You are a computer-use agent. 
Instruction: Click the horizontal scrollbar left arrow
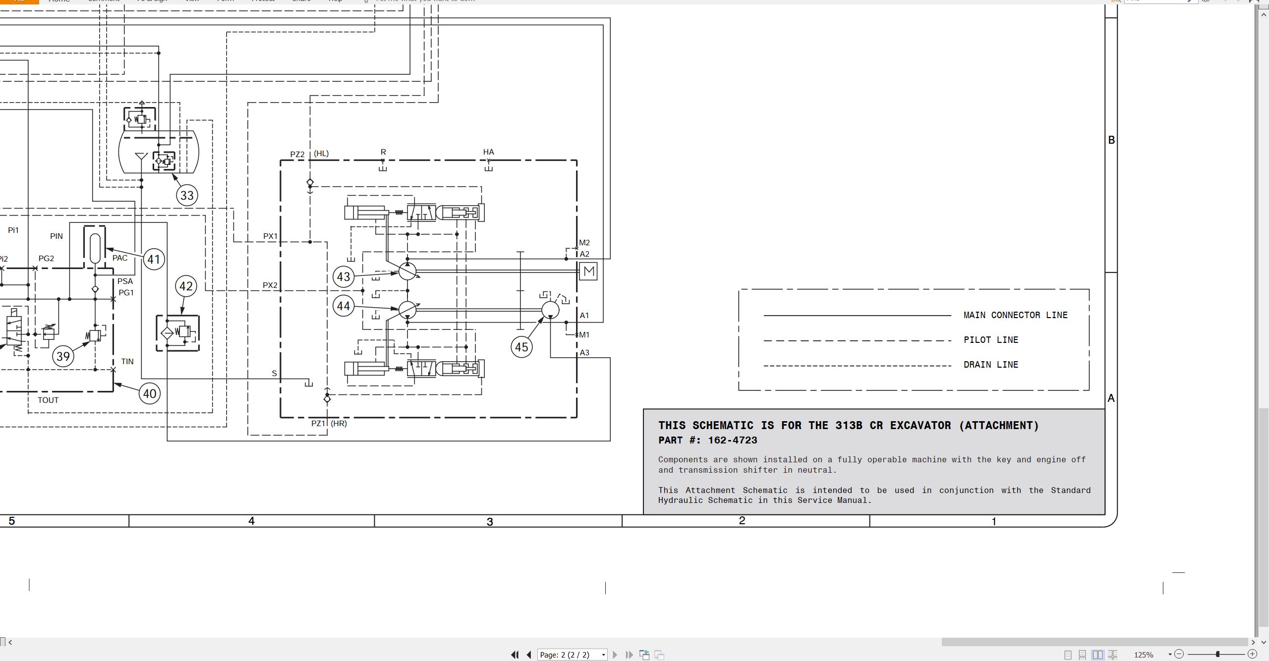(x=10, y=642)
